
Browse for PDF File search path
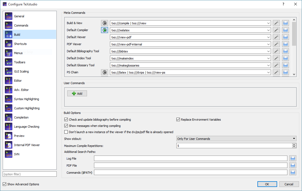(x=293, y=166)
